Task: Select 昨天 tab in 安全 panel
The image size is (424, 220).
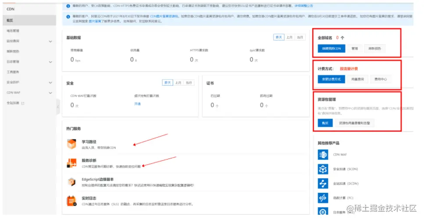Action: (167, 83)
